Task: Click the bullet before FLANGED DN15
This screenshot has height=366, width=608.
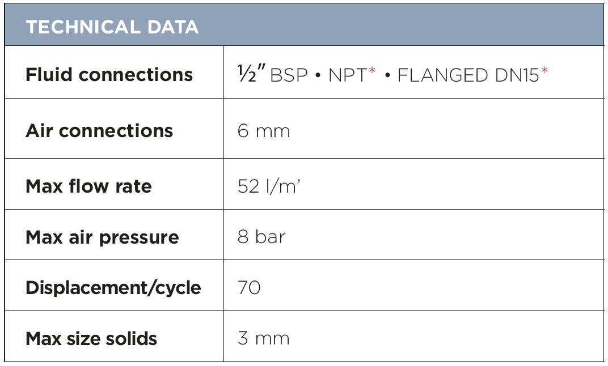Action: (387, 75)
